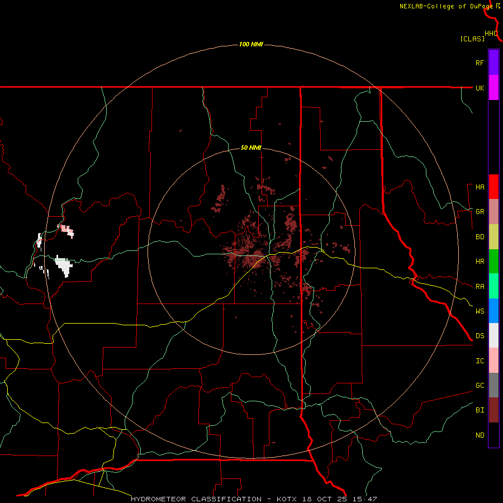Screen dimensions: 503x503
Task: Click the UK magenta legend swatch
Action: pos(493,87)
